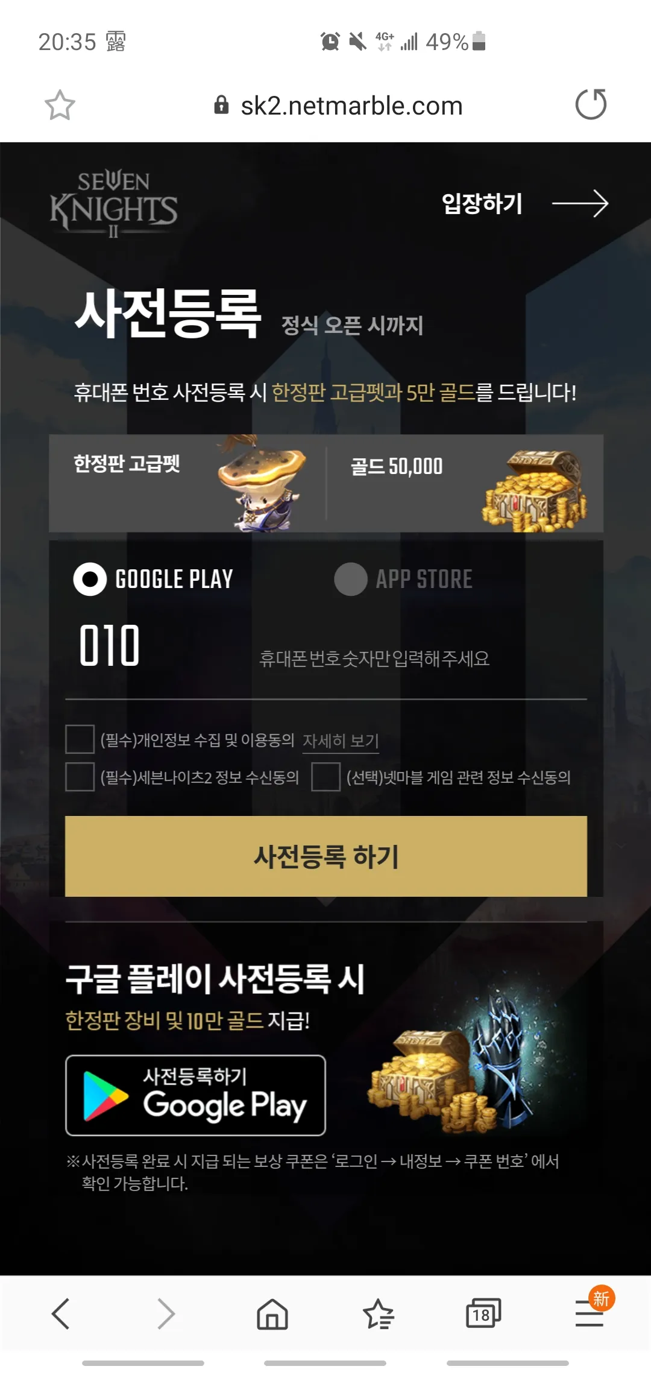
Task: Click the 사전등록 하기 button
Action: [x=326, y=856]
